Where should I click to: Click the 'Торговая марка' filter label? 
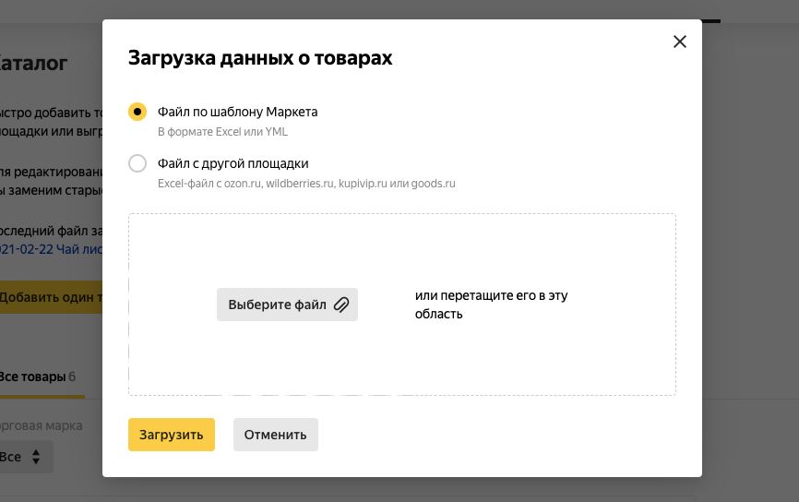(41, 425)
